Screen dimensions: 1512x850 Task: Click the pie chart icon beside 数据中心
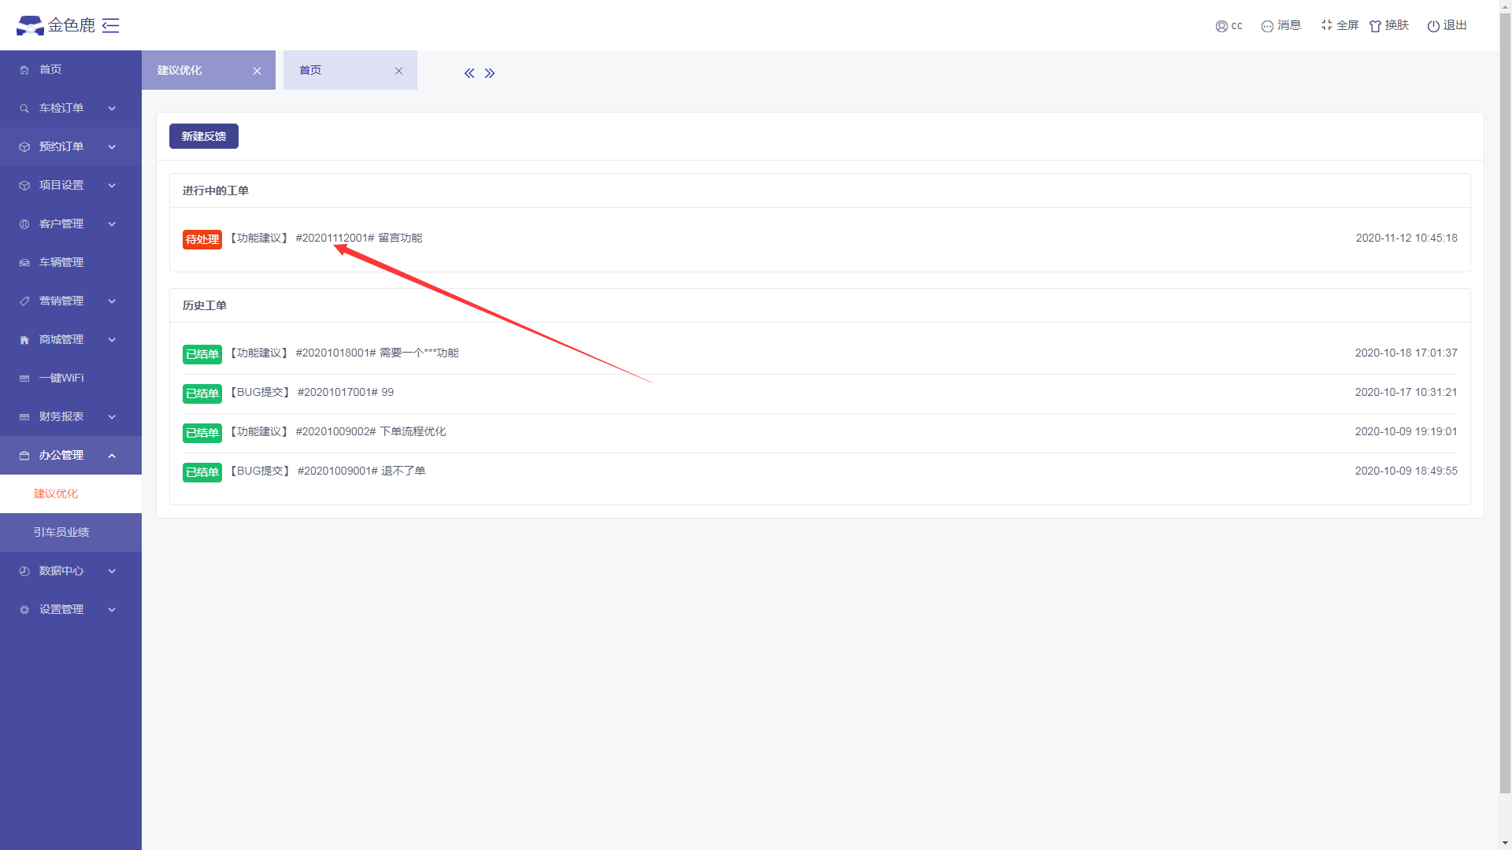pyautogui.click(x=24, y=571)
